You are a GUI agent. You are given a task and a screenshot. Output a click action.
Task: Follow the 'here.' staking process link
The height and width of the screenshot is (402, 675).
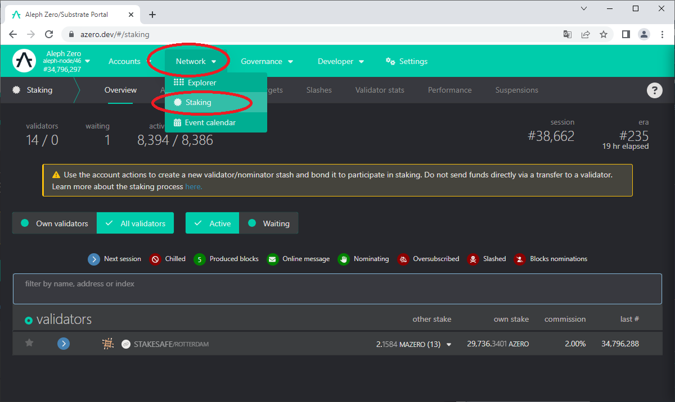click(x=193, y=186)
